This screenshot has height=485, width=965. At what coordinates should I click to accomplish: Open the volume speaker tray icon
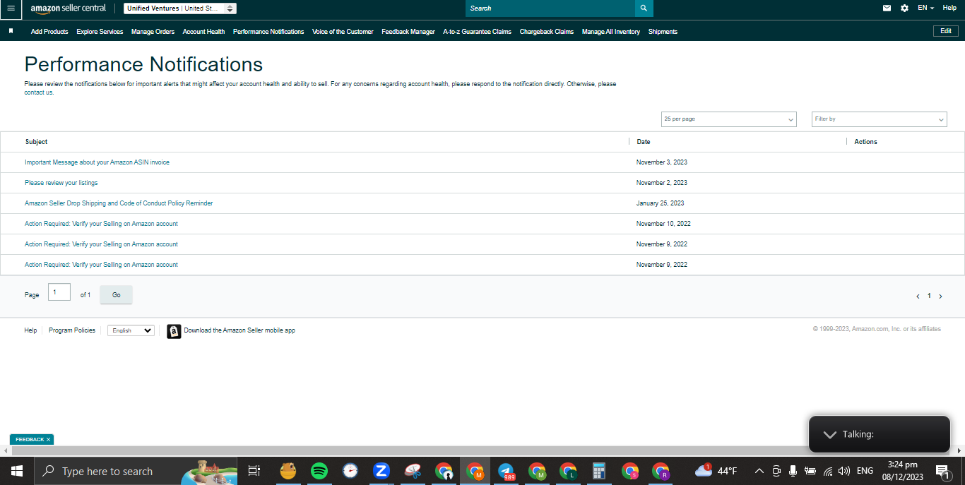(844, 471)
